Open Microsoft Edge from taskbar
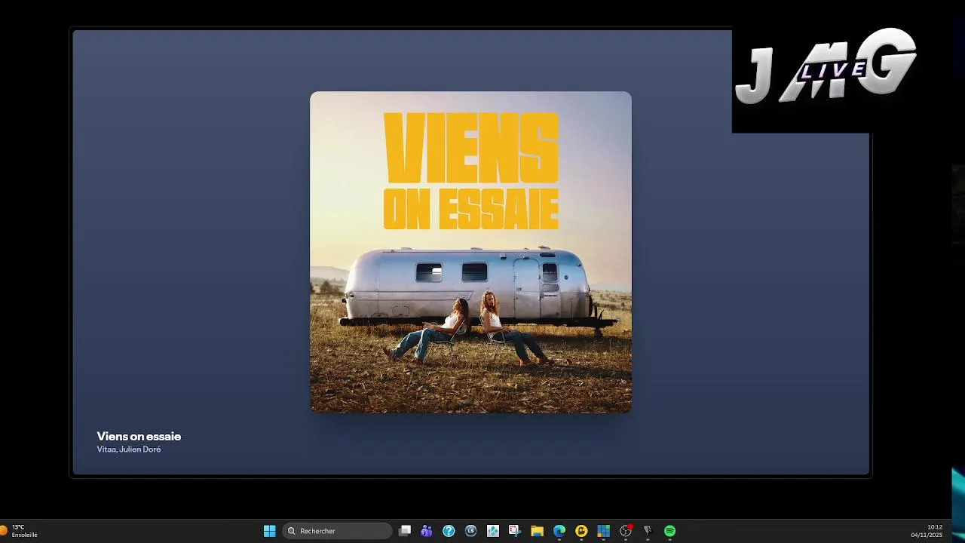965x543 pixels. point(559,531)
